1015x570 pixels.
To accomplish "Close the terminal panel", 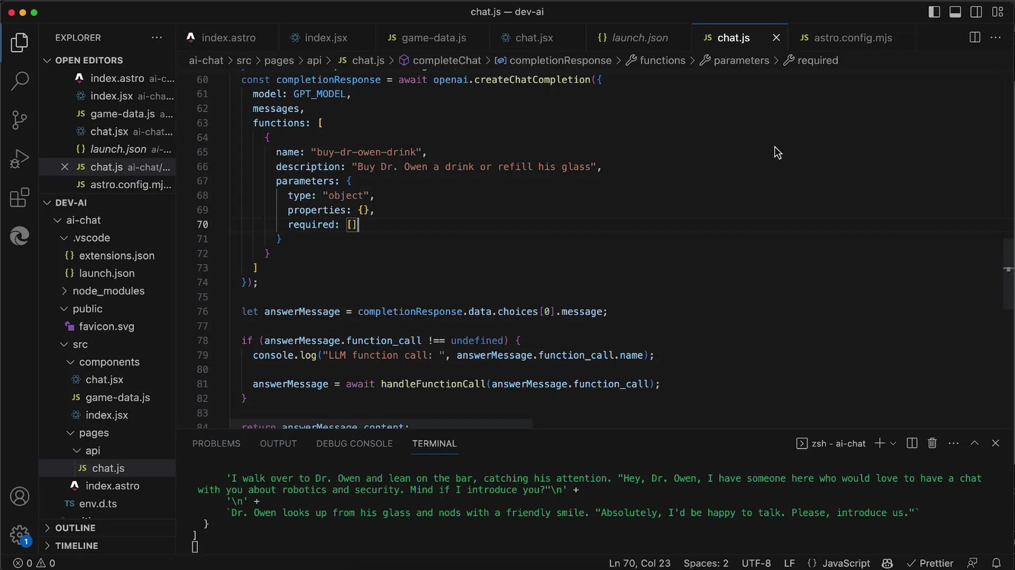I will 995,443.
